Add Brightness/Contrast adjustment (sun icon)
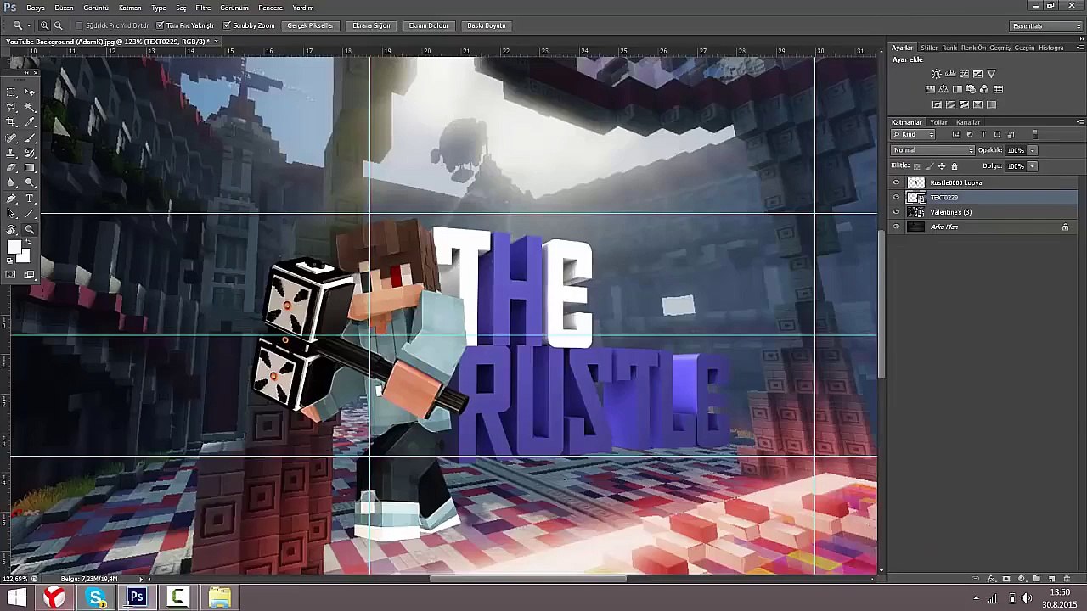 pyautogui.click(x=937, y=74)
